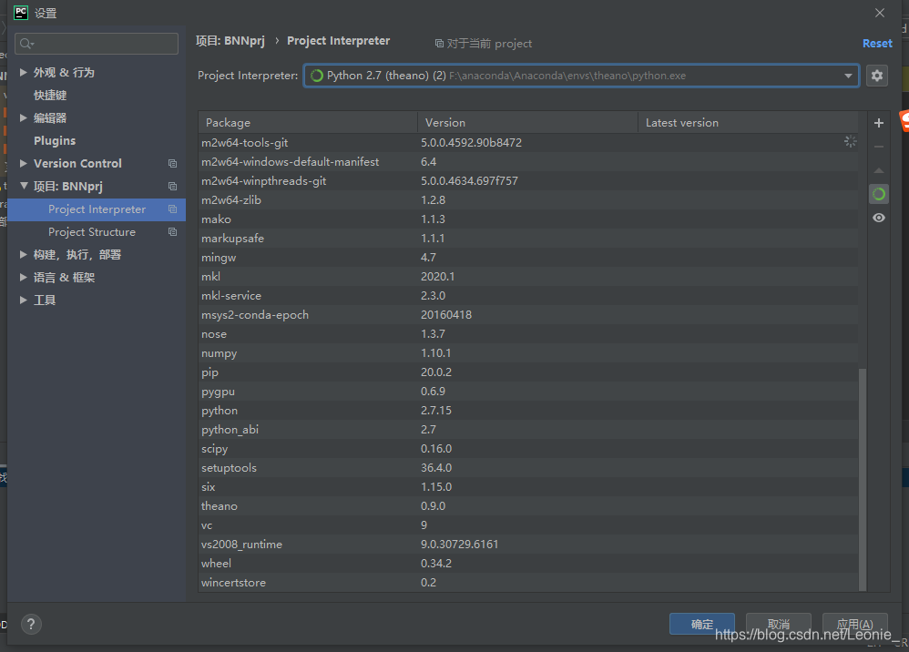Image resolution: width=909 pixels, height=652 pixels.
Task: Expand the Version Control section
Action: [x=23, y=163]
